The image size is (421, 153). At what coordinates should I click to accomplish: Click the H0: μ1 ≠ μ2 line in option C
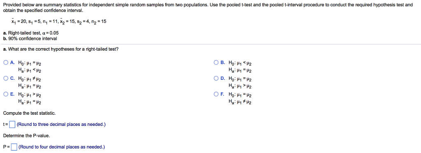29,79
